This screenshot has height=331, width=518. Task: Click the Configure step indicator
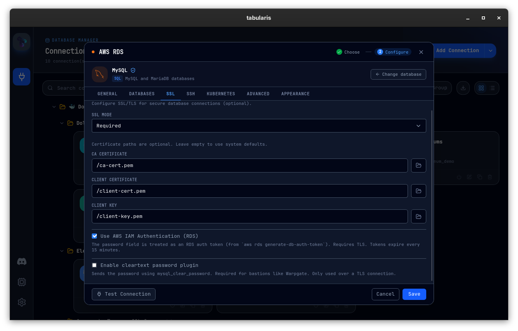coord(393,52)
